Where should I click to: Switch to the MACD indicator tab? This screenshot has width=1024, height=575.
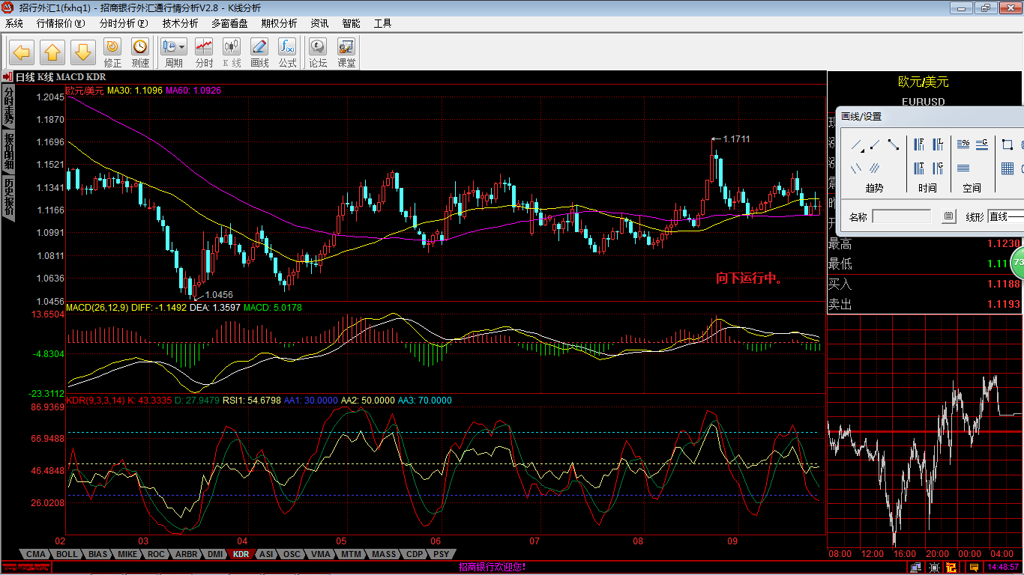70,77
